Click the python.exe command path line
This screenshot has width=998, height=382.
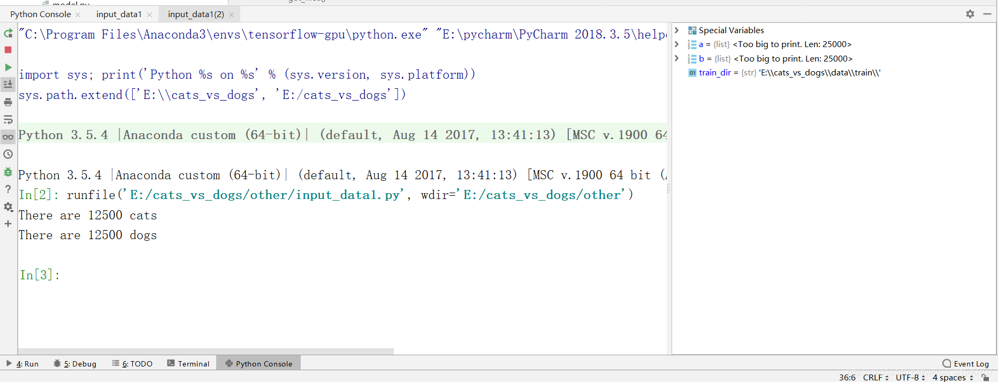point(342,35)
